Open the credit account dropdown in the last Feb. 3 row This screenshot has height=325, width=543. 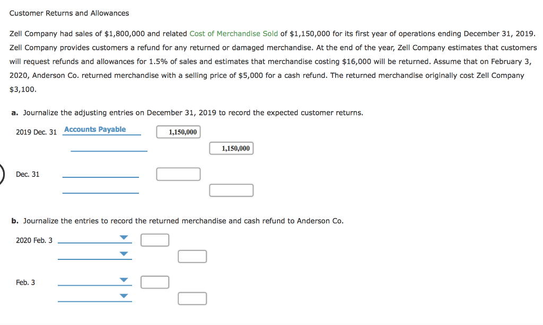pyautogui.click(x=124, y=296)
